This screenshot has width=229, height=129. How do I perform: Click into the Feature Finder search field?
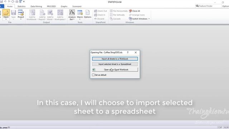[x=208, y=6]
